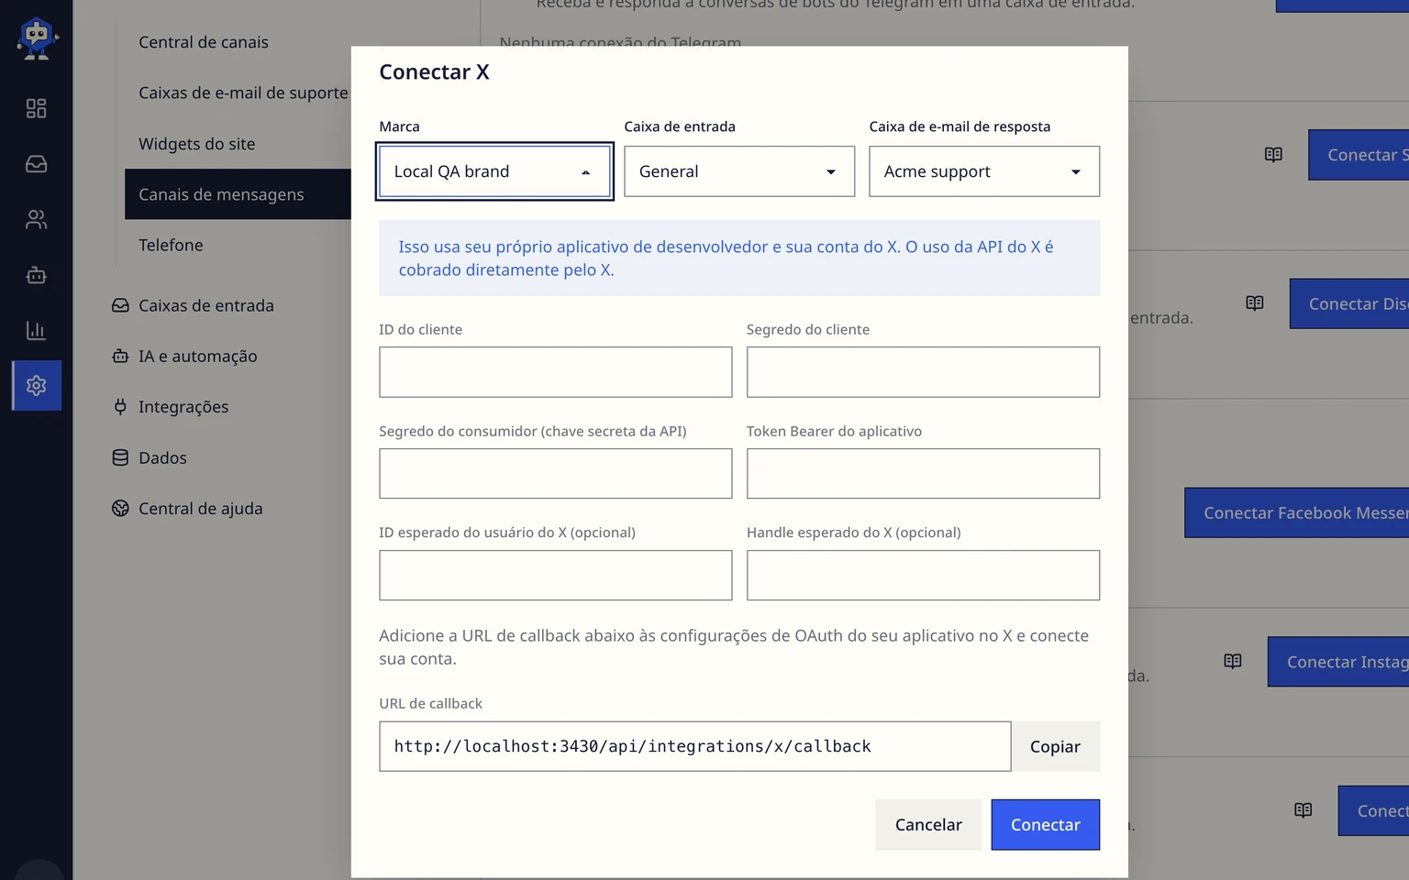1409x880 pixels.
Task: Focus the ID esperado do usuário do X field
Action: coord(556,576)
